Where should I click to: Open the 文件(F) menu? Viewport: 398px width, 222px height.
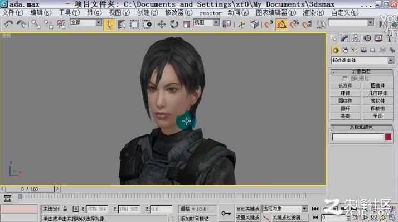point(12,12)
